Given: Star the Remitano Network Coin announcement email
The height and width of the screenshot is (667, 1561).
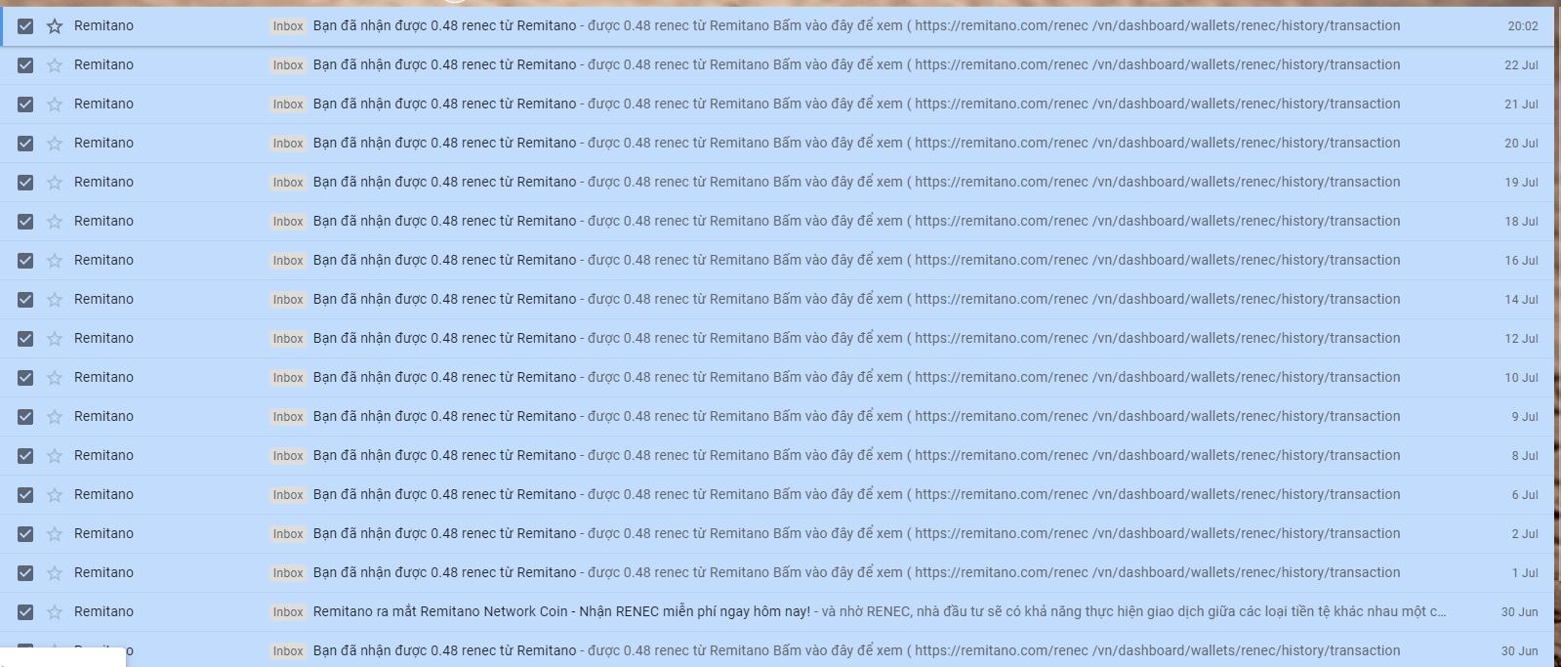Looking at the screenshot, I should click(55, 612).
